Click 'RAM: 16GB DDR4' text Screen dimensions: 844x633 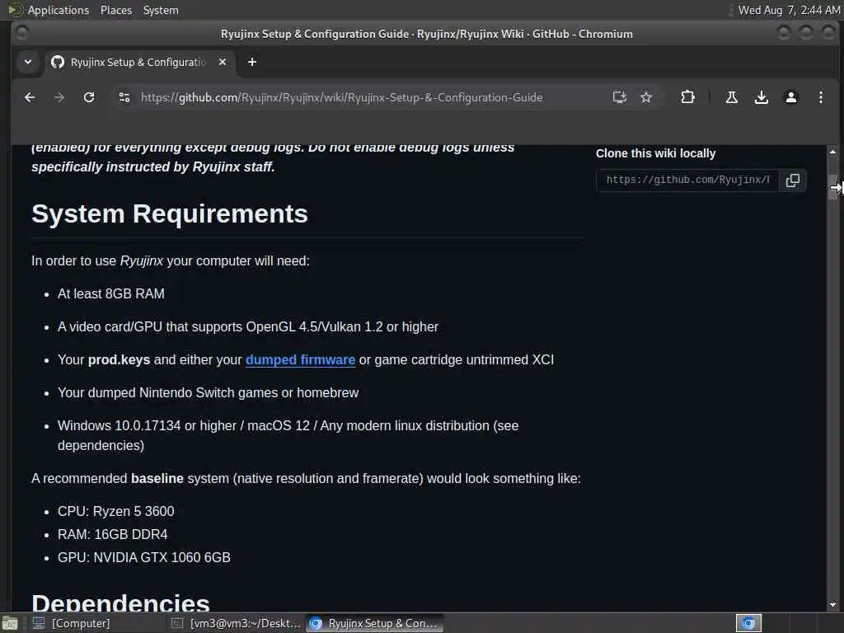point(112,534)
